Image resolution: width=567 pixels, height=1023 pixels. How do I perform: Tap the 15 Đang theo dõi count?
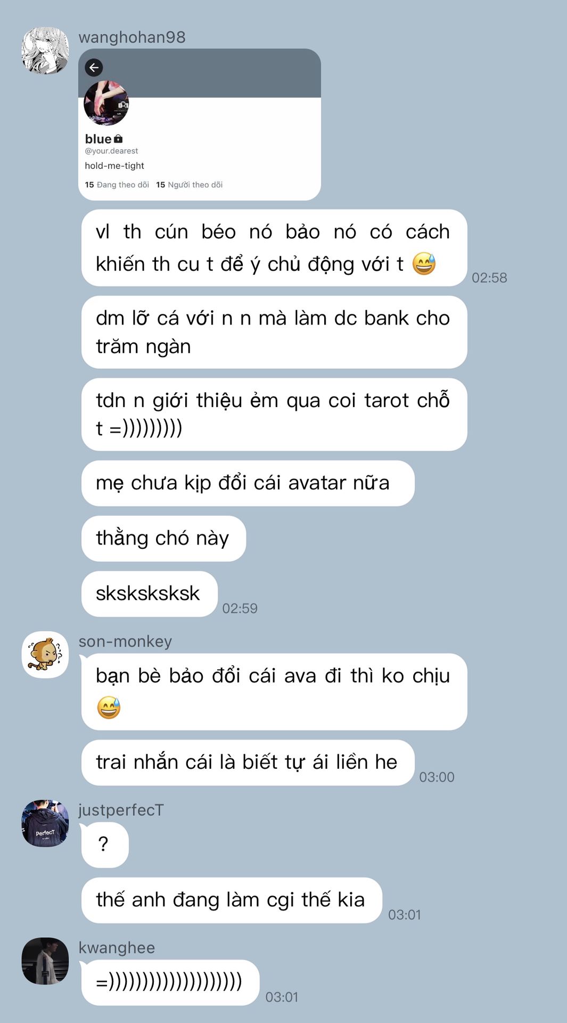(x=117, y=185)
